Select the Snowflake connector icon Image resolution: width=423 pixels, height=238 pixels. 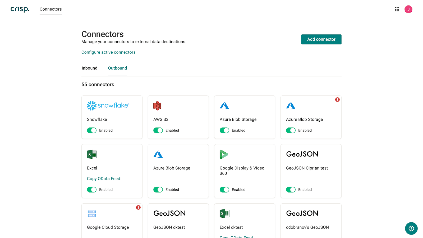point(108,105)
